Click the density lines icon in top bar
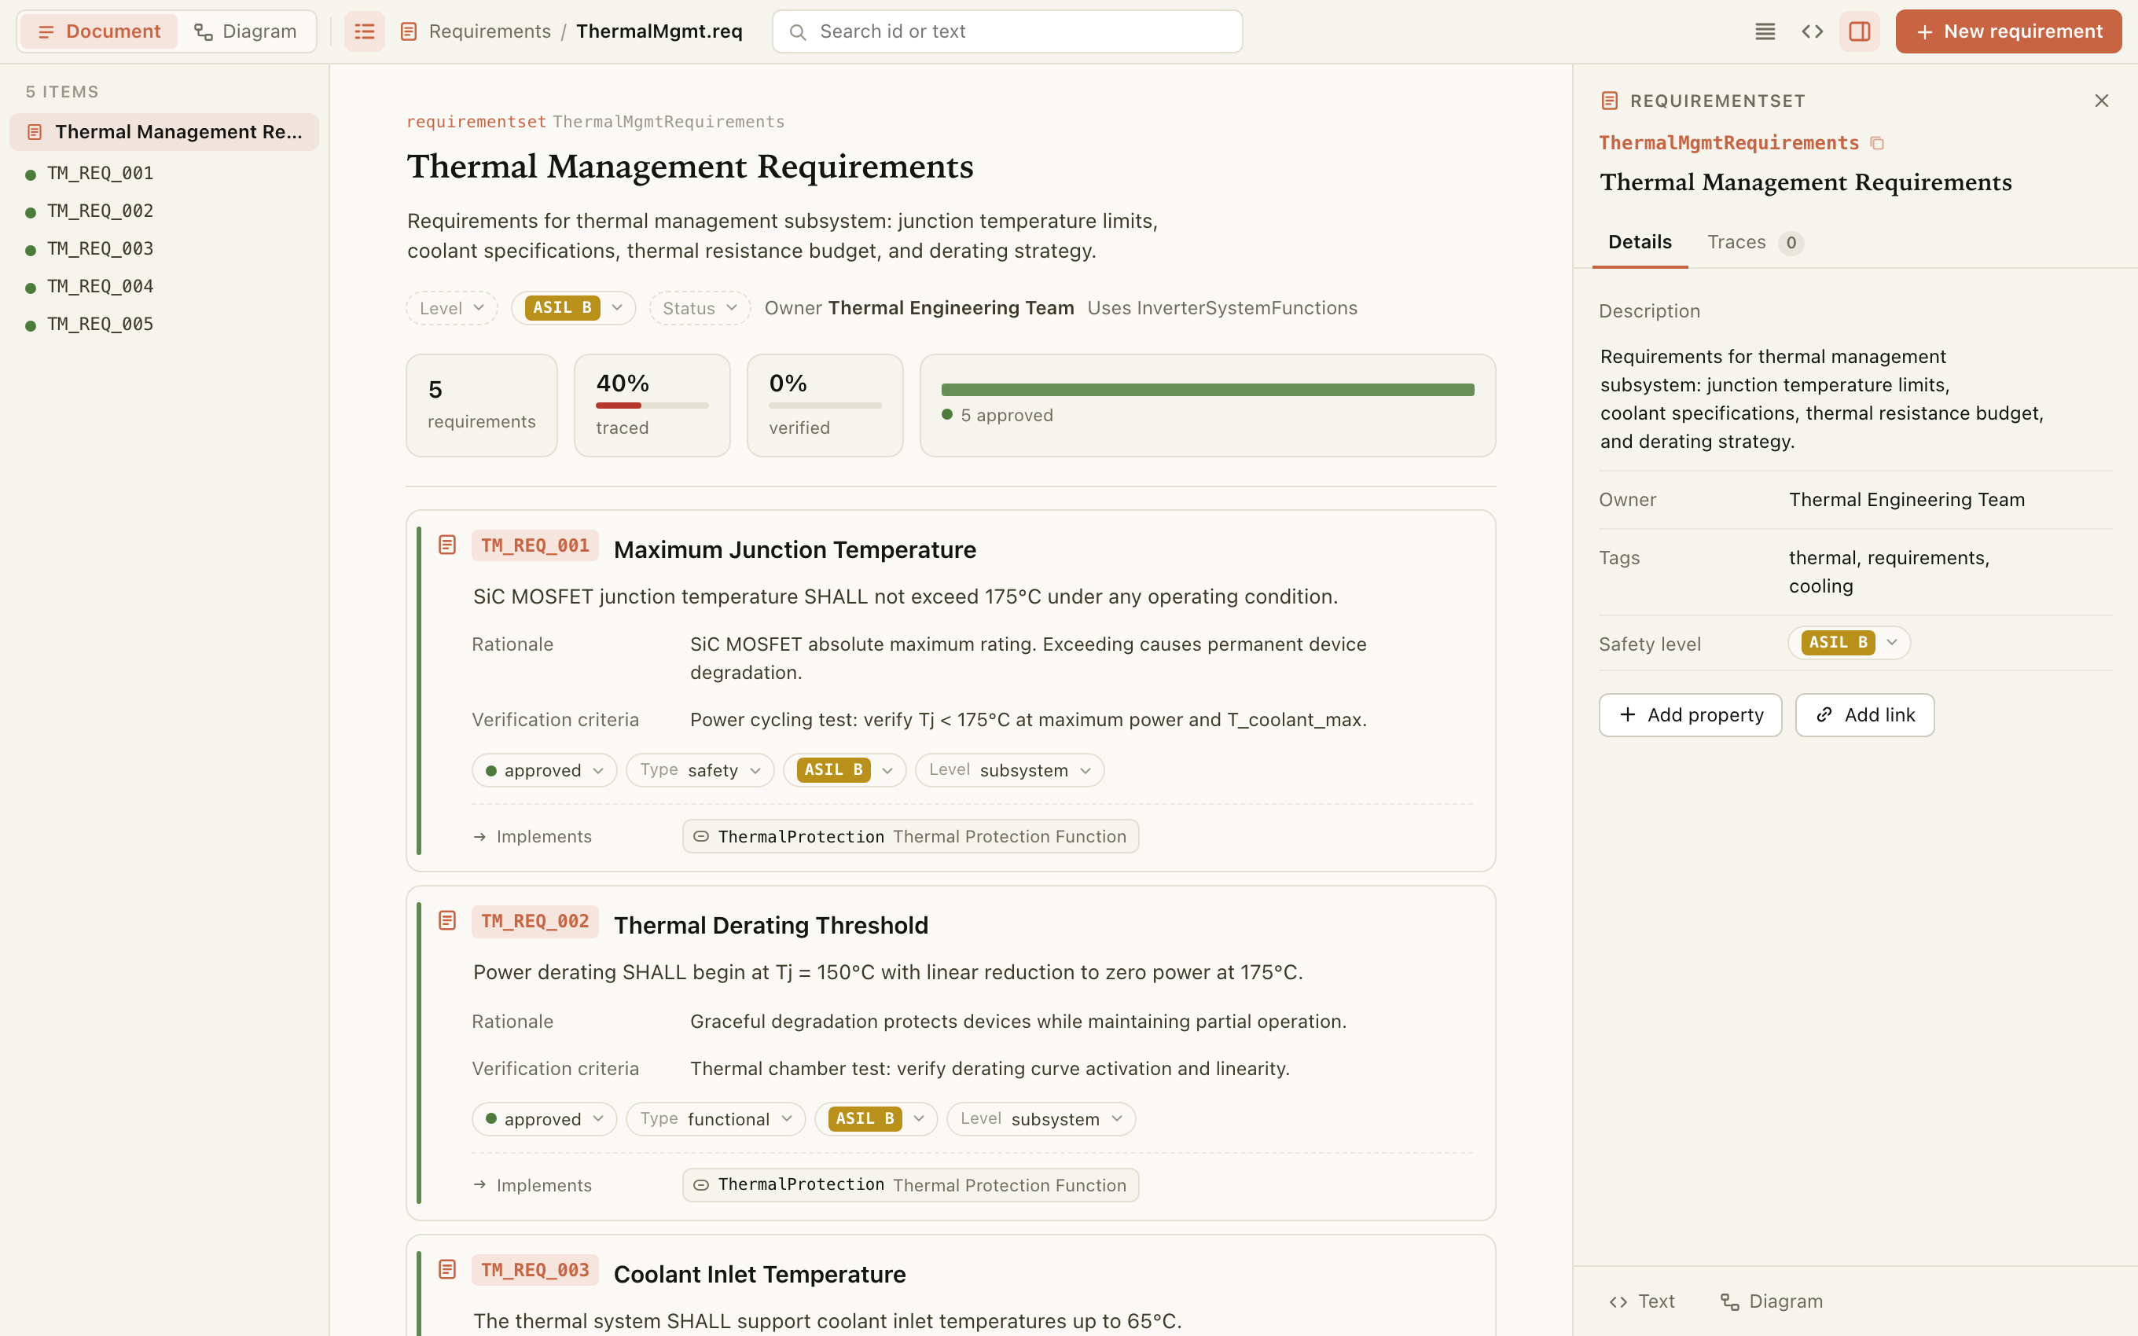Image resolution: width=2138 pixels, height=1336 pixels. click(1765, 31)
